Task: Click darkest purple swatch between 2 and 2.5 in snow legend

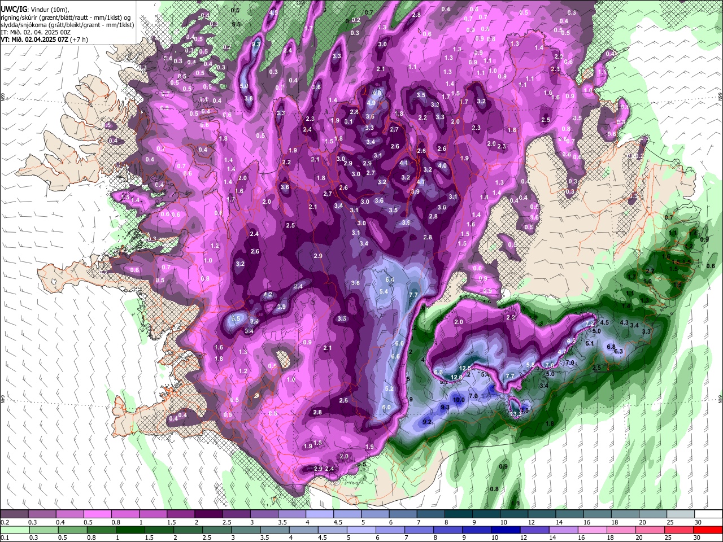Action: point(208,514)
